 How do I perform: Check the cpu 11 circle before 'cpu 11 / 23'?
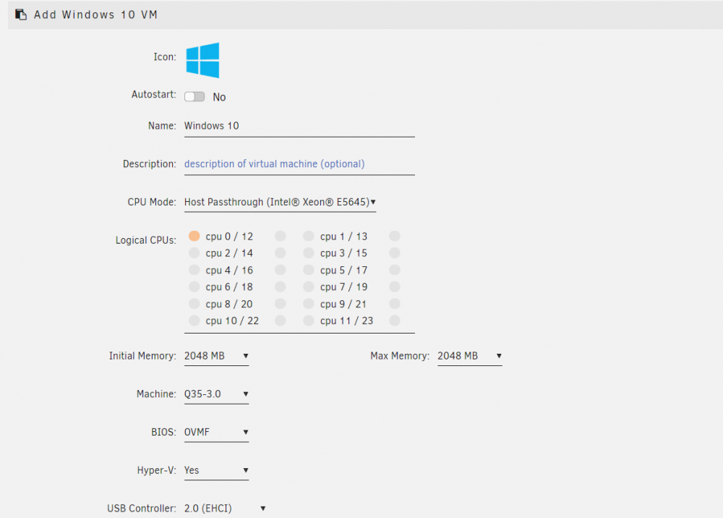click(309, 320)
